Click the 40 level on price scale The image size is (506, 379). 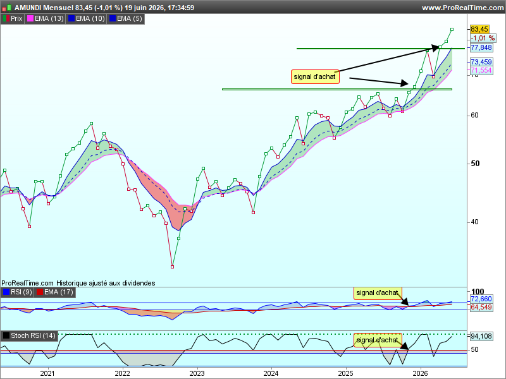[475, 222]
